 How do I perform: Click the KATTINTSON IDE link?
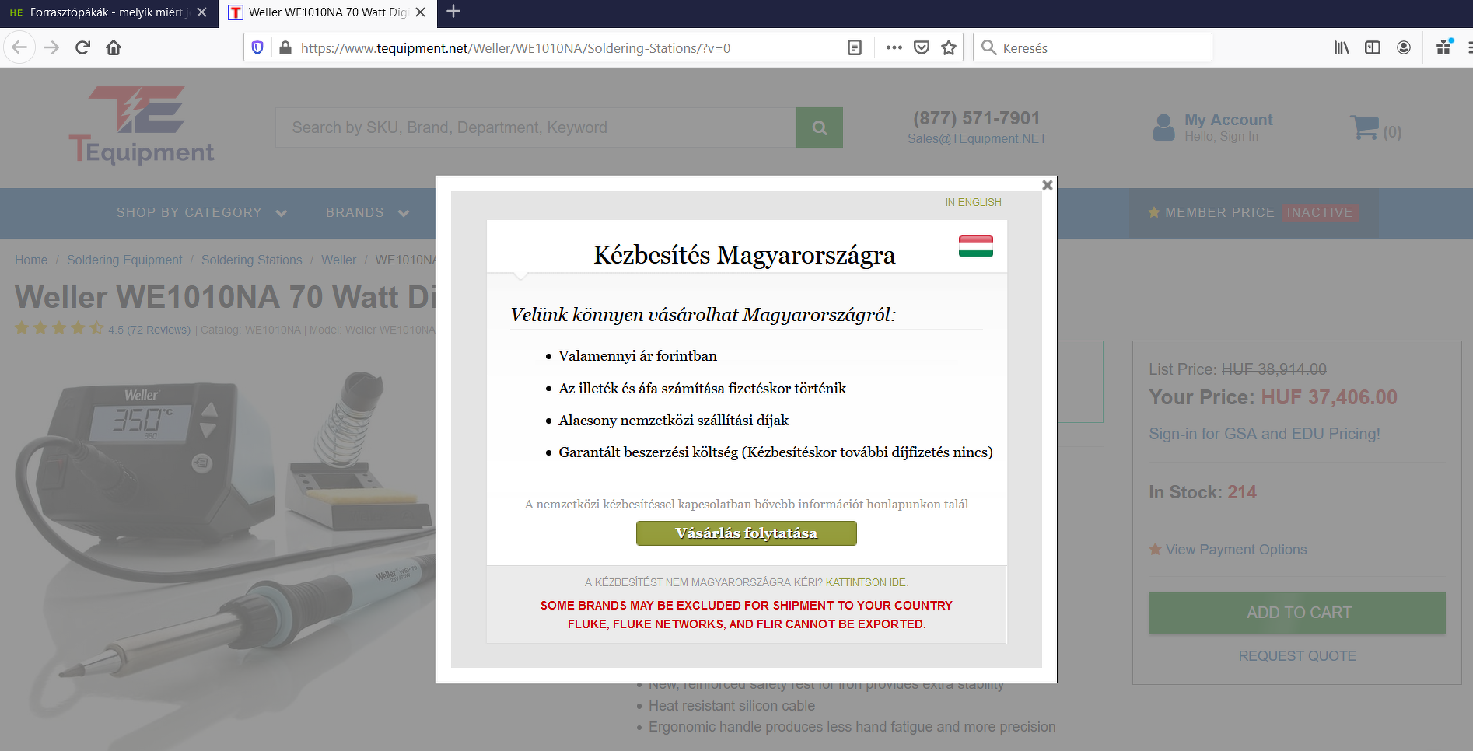coord(866,582)
